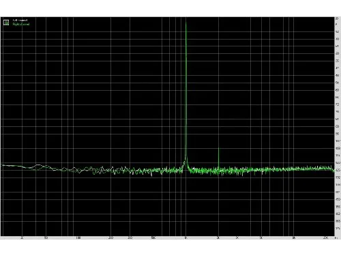Image resolution: width=341 pixels, height=256 pixels.
Task: Click the 50 frequency axis label
Action: [x=46, y=238]
